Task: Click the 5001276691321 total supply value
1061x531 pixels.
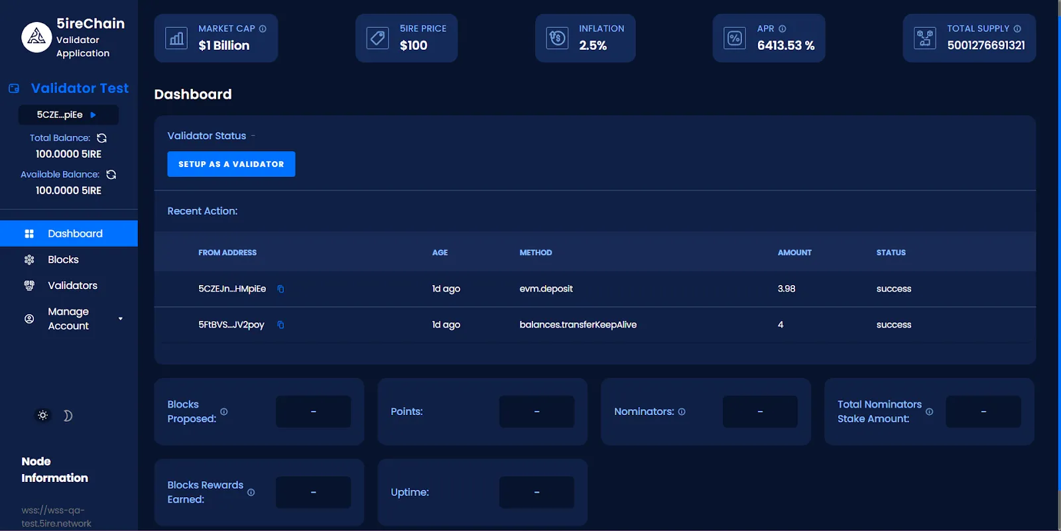Action: point(986,46)
